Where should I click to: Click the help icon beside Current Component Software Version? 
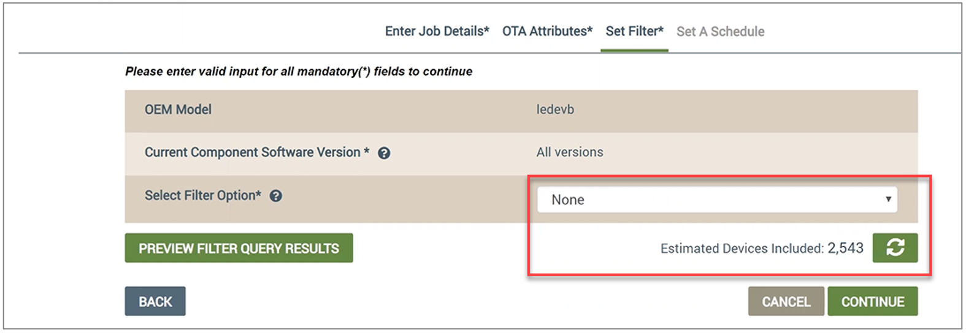[384, 153]
